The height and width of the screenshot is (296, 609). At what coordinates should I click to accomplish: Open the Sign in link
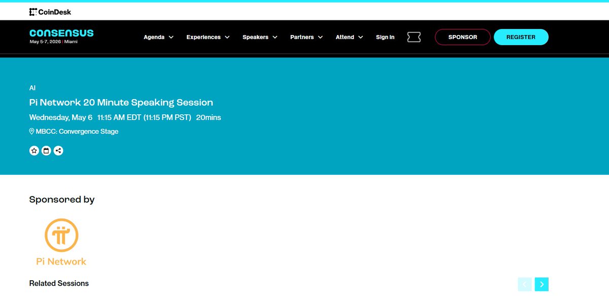[x=385, y=37]
